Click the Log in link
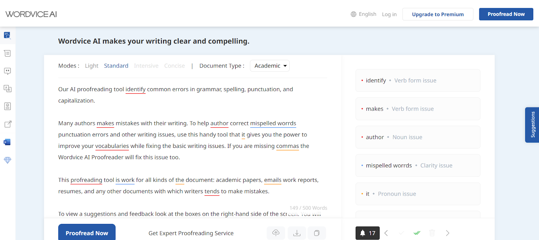This screenshot has height=240, width=539. (389, 14)
